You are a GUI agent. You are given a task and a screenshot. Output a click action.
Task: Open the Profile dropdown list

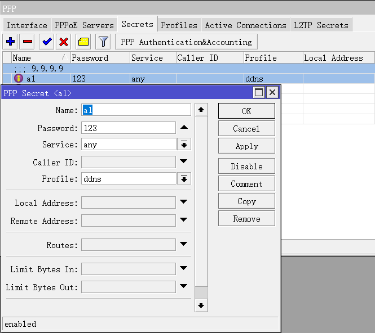click(x=184, y=179)
